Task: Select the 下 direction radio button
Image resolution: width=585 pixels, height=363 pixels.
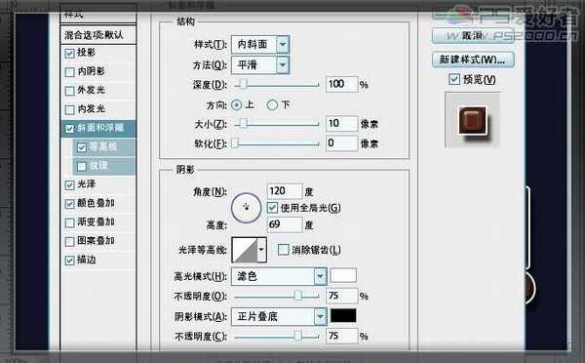Action: [x=272, y=105]
